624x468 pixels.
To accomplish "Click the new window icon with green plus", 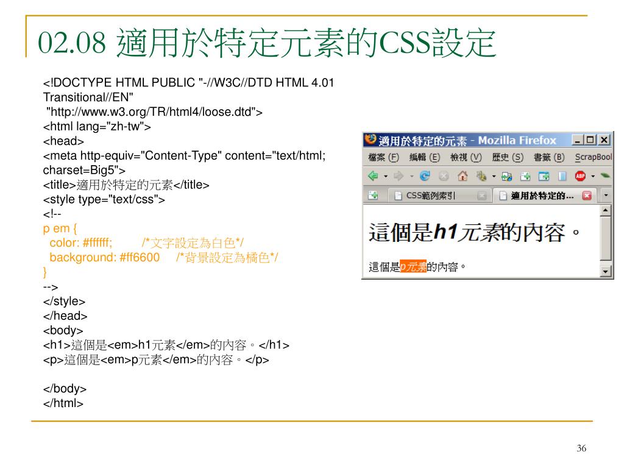I will pyautogui.click(x=544, y=176).
